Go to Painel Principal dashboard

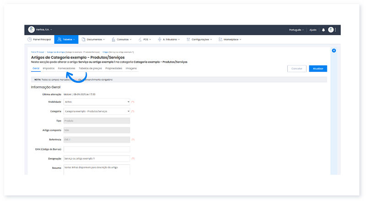pos(39,40)
